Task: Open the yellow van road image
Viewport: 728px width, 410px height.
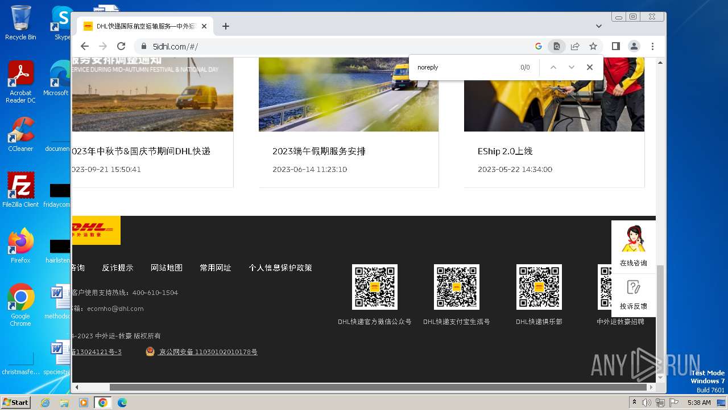Action: (x=349, y=95)
